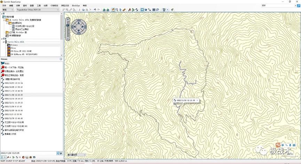Screen dimensions: 301x164
Task: Select the Primary folder in device tree
Action: 14,45
